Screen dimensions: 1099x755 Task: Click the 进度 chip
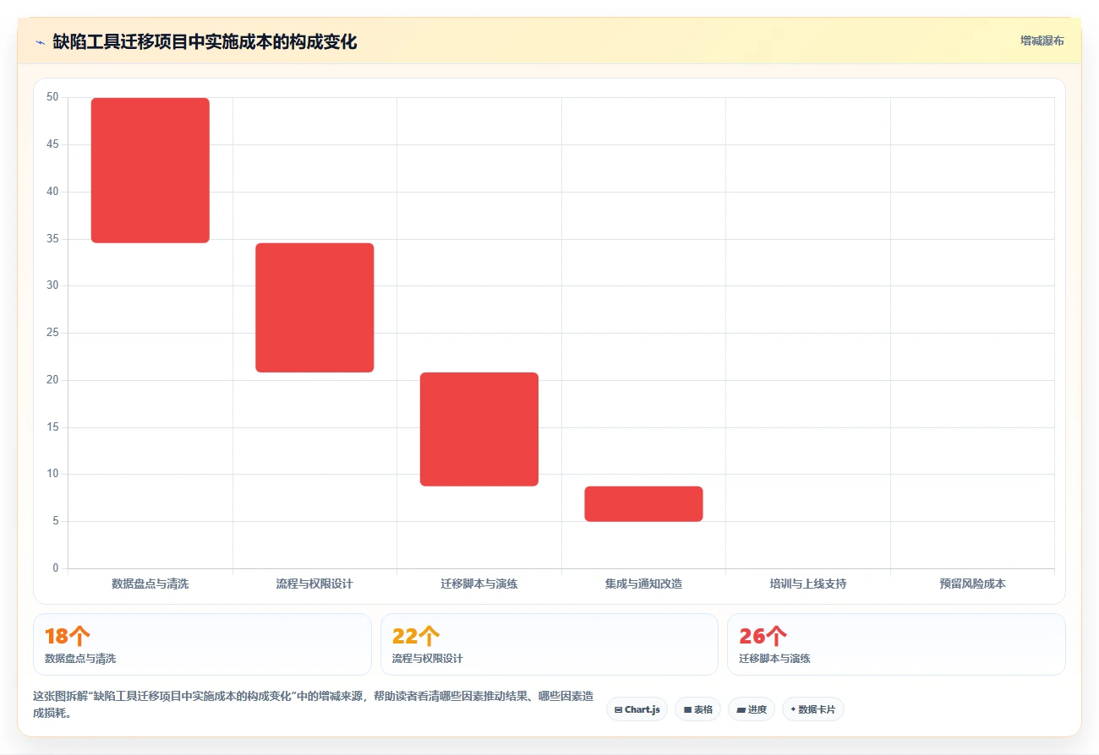point(752,709)
